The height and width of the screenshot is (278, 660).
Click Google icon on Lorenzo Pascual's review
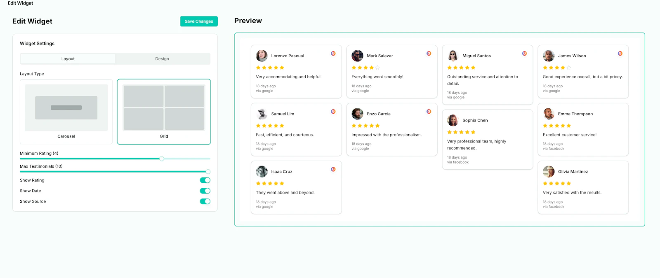point(333,54)
